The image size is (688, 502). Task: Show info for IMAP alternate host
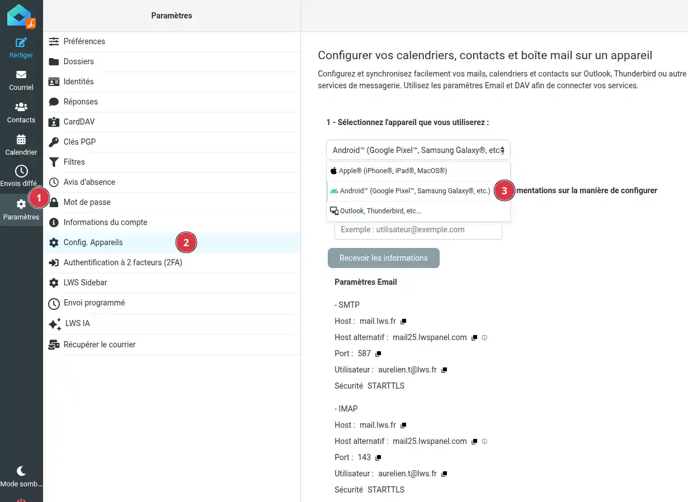(x=484, y=442)
